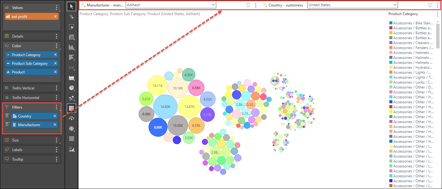Open the Manufacturer Adihash dropdown
The image size is (442, 189).
(x=171, y=5)
